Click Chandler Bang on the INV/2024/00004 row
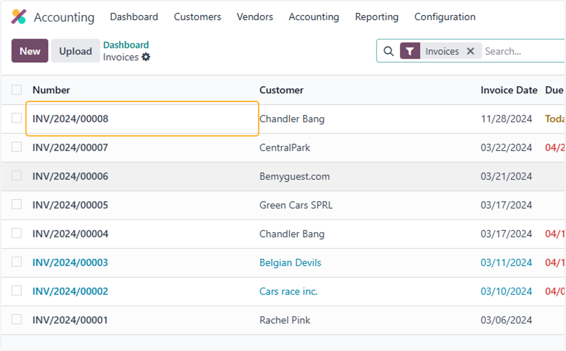 click(x=292, y=233)
